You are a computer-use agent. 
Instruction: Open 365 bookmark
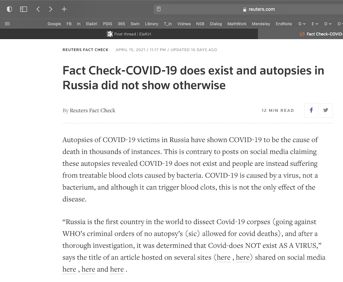[121, 24]
